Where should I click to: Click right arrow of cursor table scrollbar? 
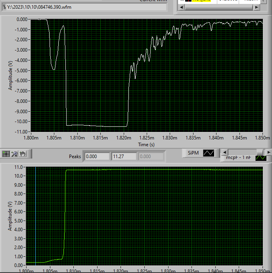click(x=257, y=7)
